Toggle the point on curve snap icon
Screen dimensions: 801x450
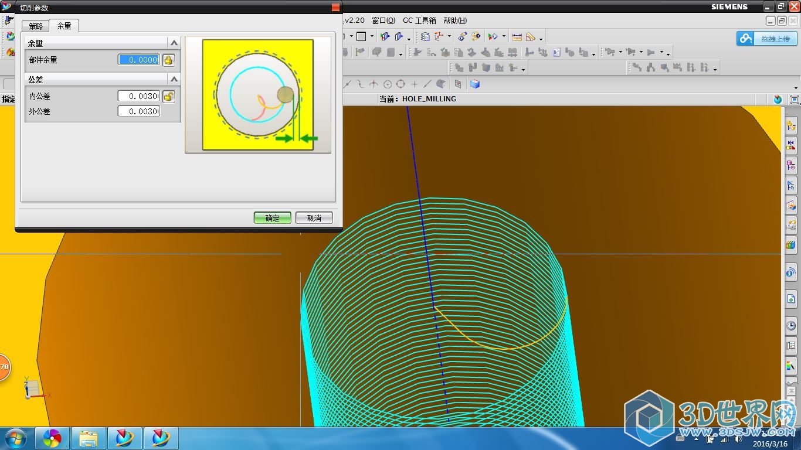click(427, 84)
